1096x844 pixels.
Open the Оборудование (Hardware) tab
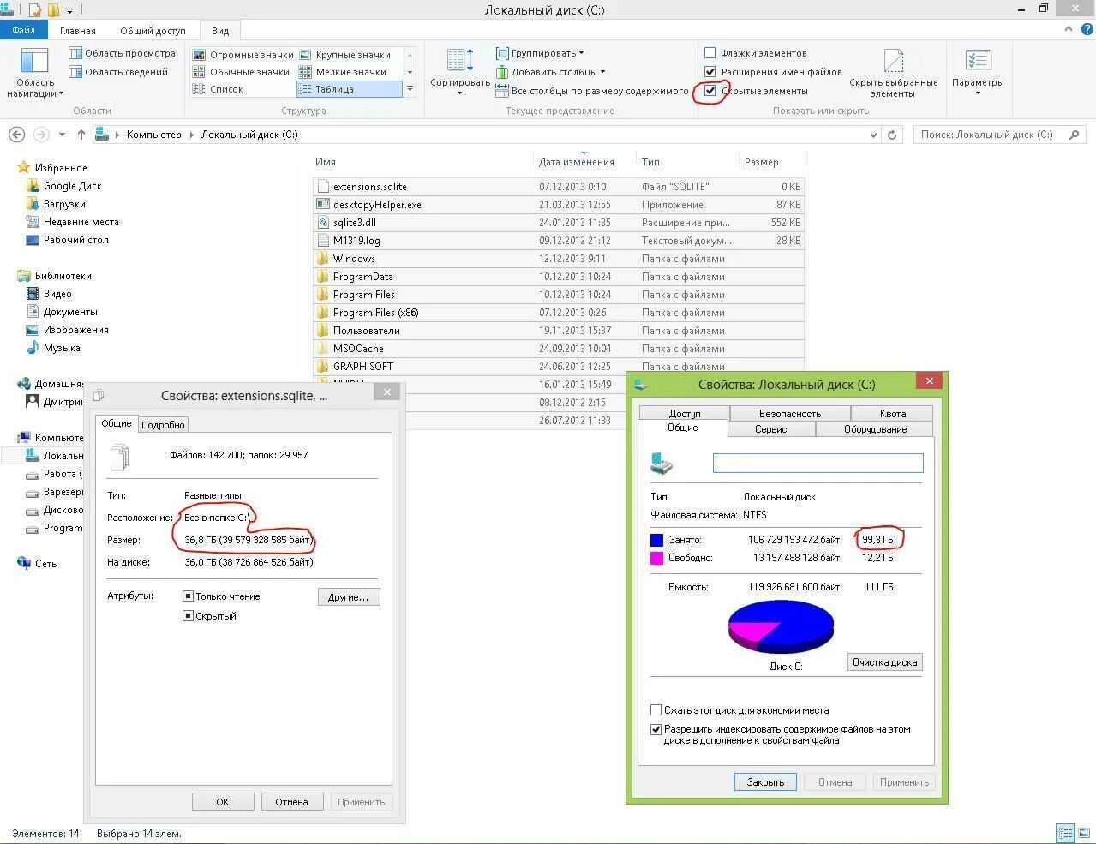tap(875, 429)
